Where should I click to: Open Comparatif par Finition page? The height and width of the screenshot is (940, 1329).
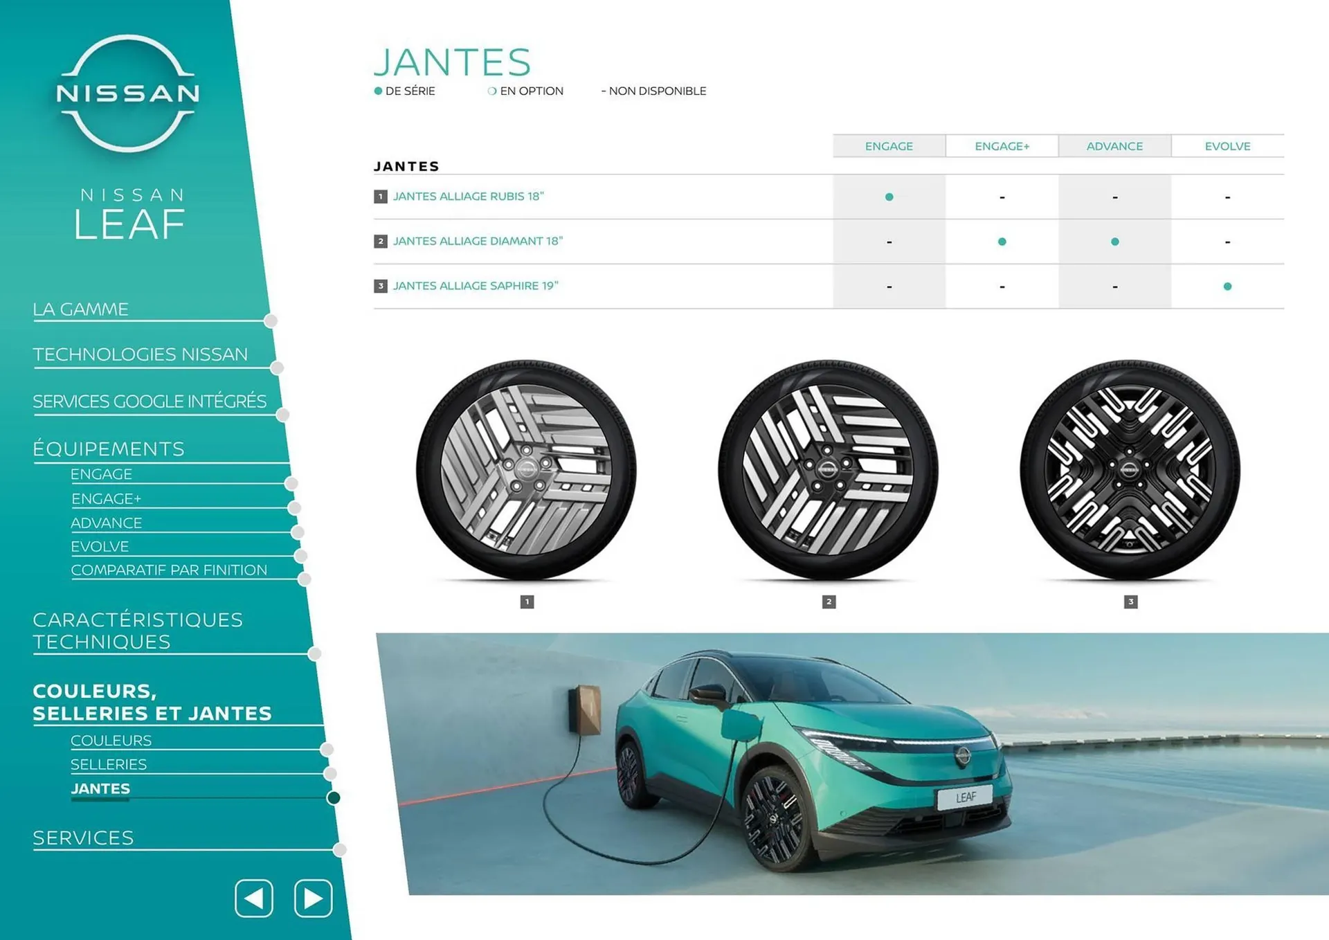coord(169,570)
